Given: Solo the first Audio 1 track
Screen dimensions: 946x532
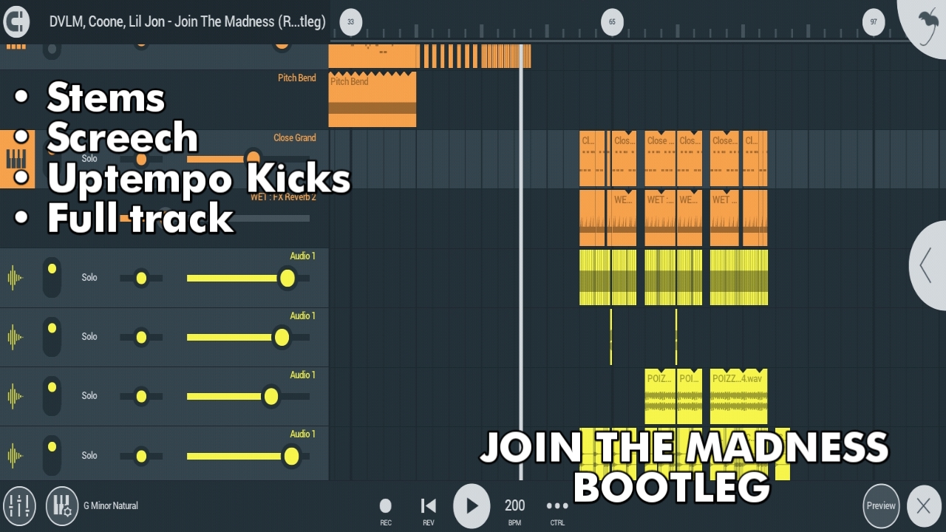Looking at the screenshot, I should 89,277.
